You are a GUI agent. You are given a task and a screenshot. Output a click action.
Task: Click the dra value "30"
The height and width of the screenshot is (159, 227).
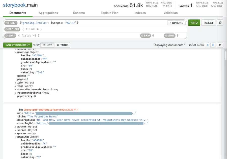[30, 66]
